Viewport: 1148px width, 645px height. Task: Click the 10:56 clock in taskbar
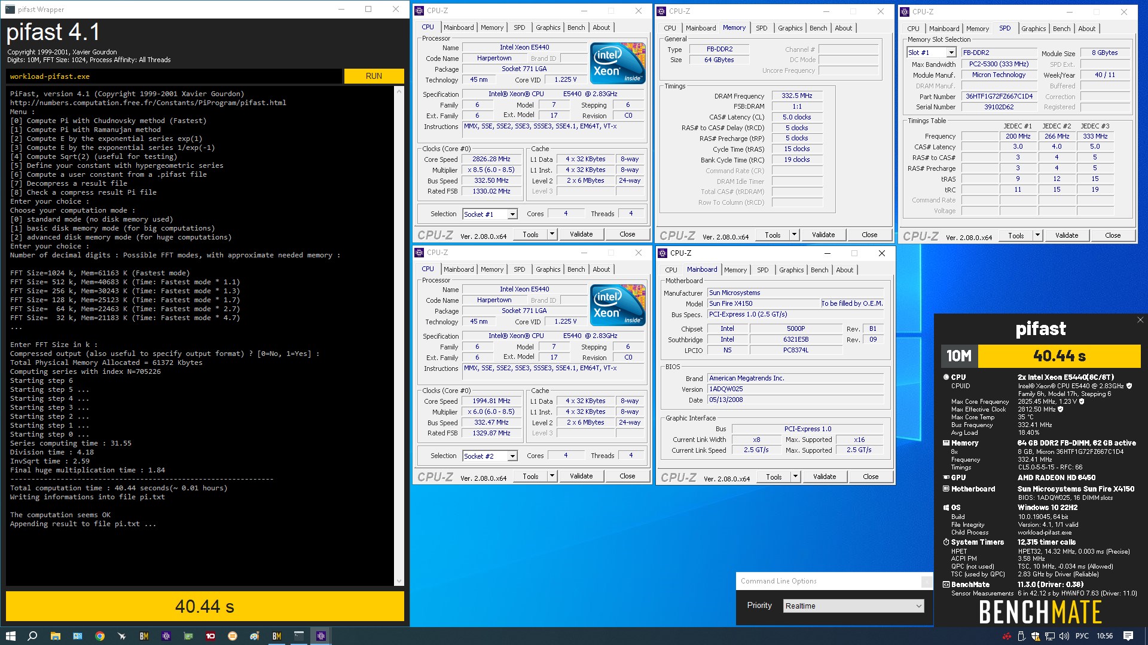pyautogui.click(x=1104, y=636)
